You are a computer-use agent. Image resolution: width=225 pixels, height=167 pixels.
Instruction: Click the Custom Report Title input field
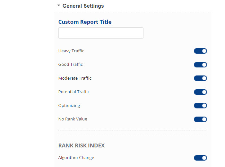[x=101, y=33]
